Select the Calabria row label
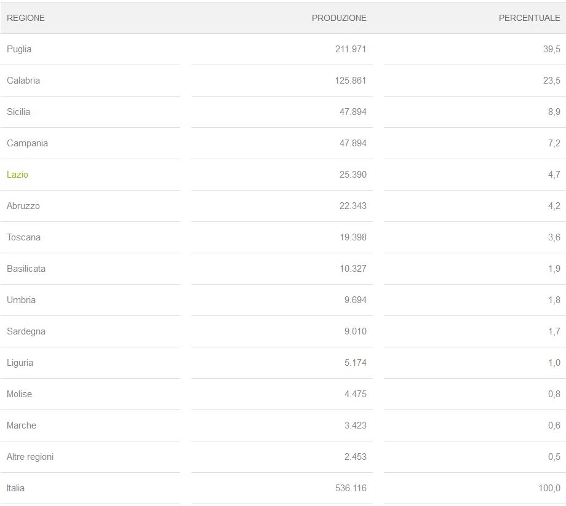This screenshot has width=566, height=506. (23, 81)
